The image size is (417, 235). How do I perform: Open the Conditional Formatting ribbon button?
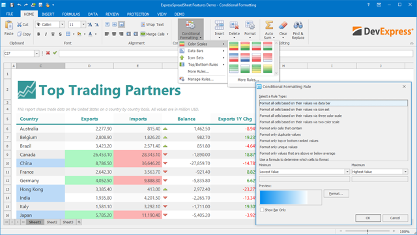191,29
